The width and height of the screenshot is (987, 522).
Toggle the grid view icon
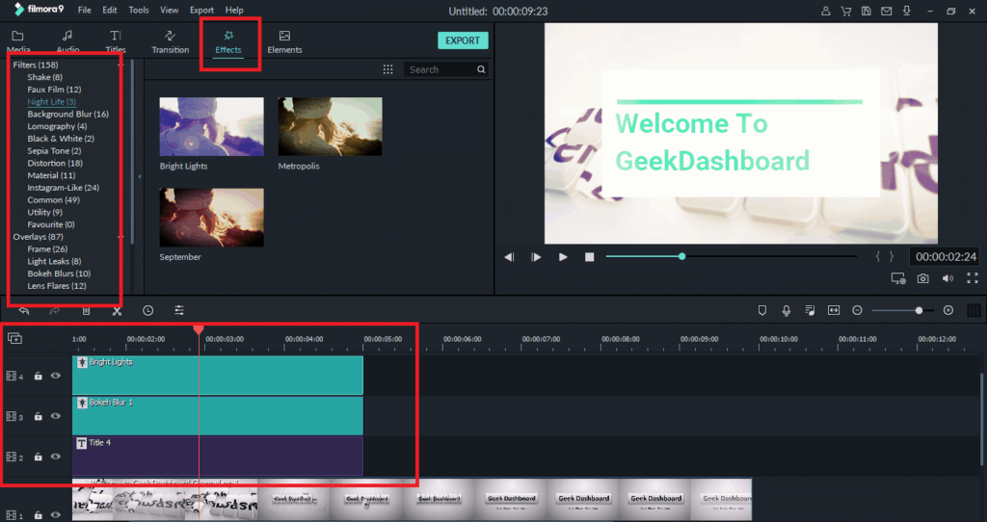(x=387, y=69)
